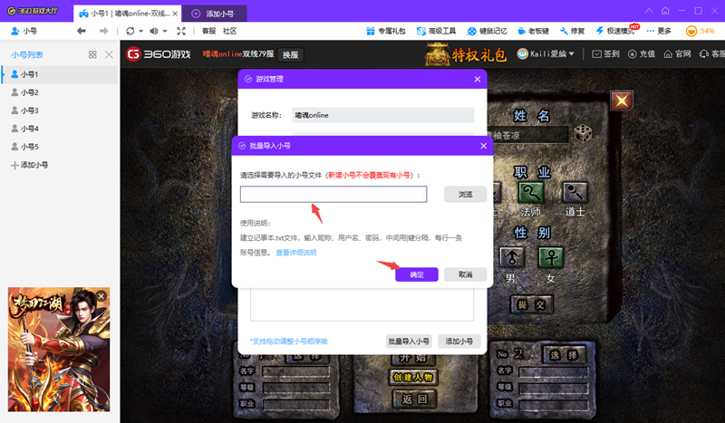The height and width of the screenshot is (423, 725).
Task: Go forward with the right arrow
Action: pos(103,31)
